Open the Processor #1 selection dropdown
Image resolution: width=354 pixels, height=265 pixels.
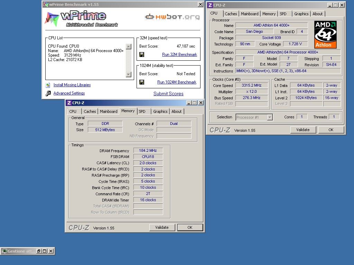click(270, 117)
